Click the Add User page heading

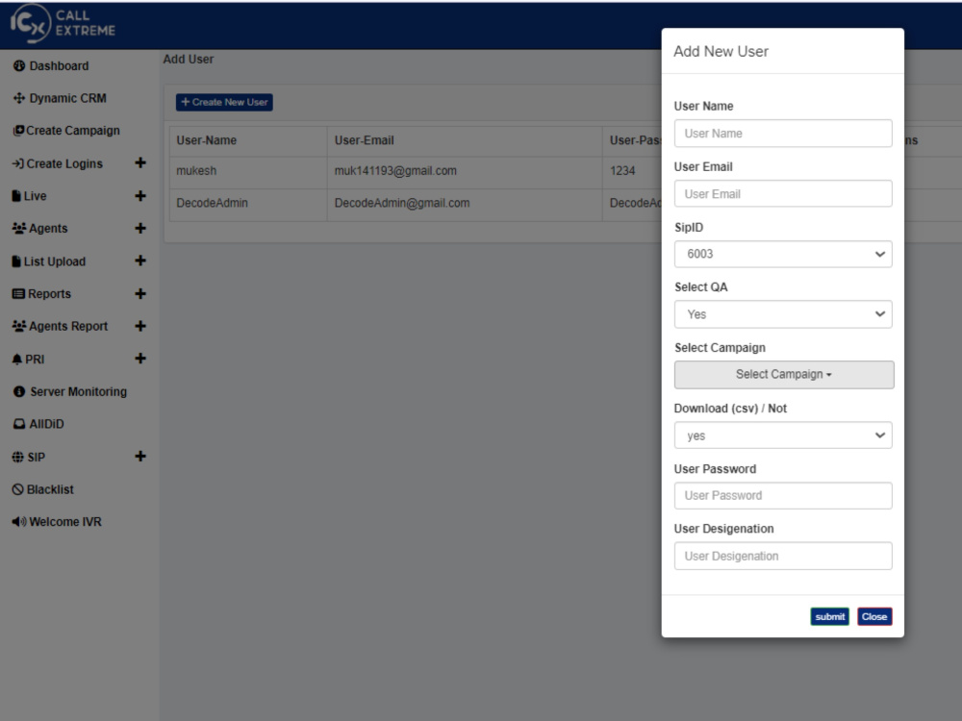tap(189, 60)
